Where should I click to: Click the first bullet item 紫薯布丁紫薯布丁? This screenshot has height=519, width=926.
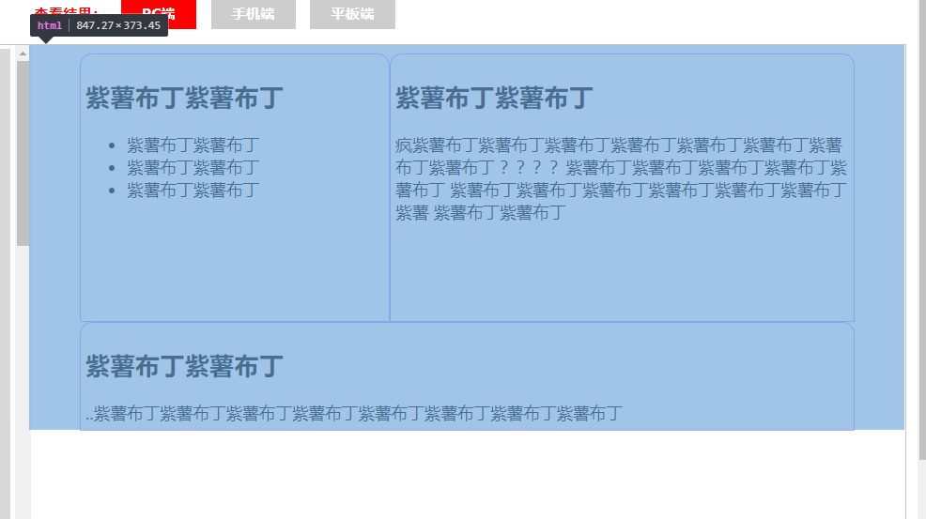[x=193, y=145]
